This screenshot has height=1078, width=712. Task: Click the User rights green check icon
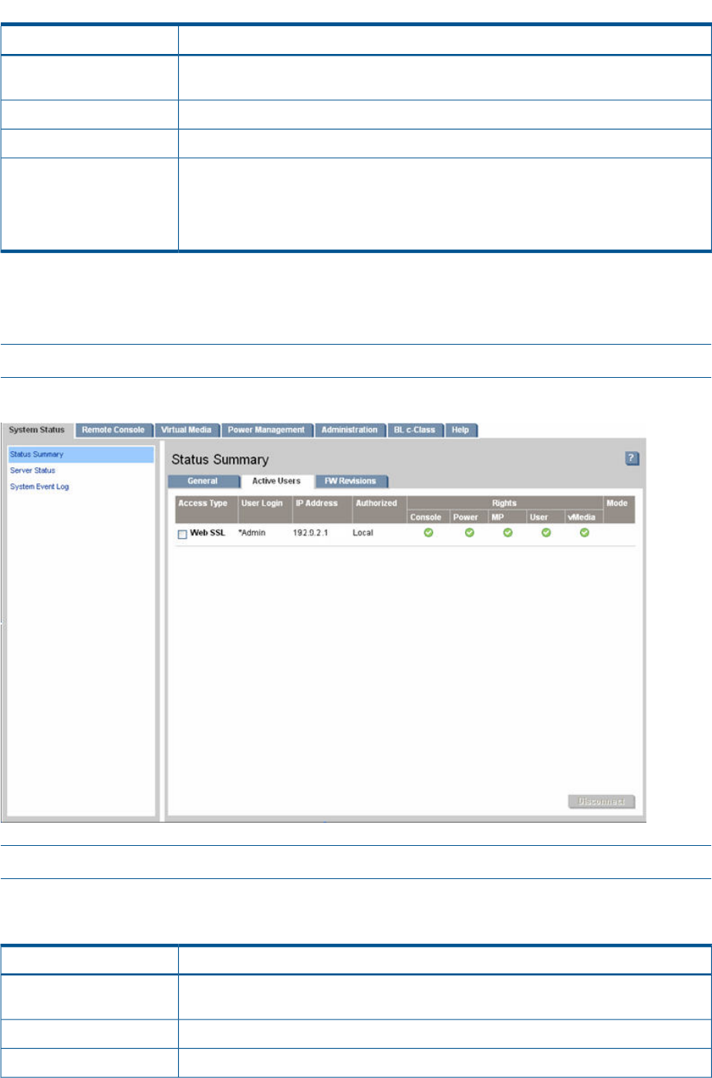[545, 533]
